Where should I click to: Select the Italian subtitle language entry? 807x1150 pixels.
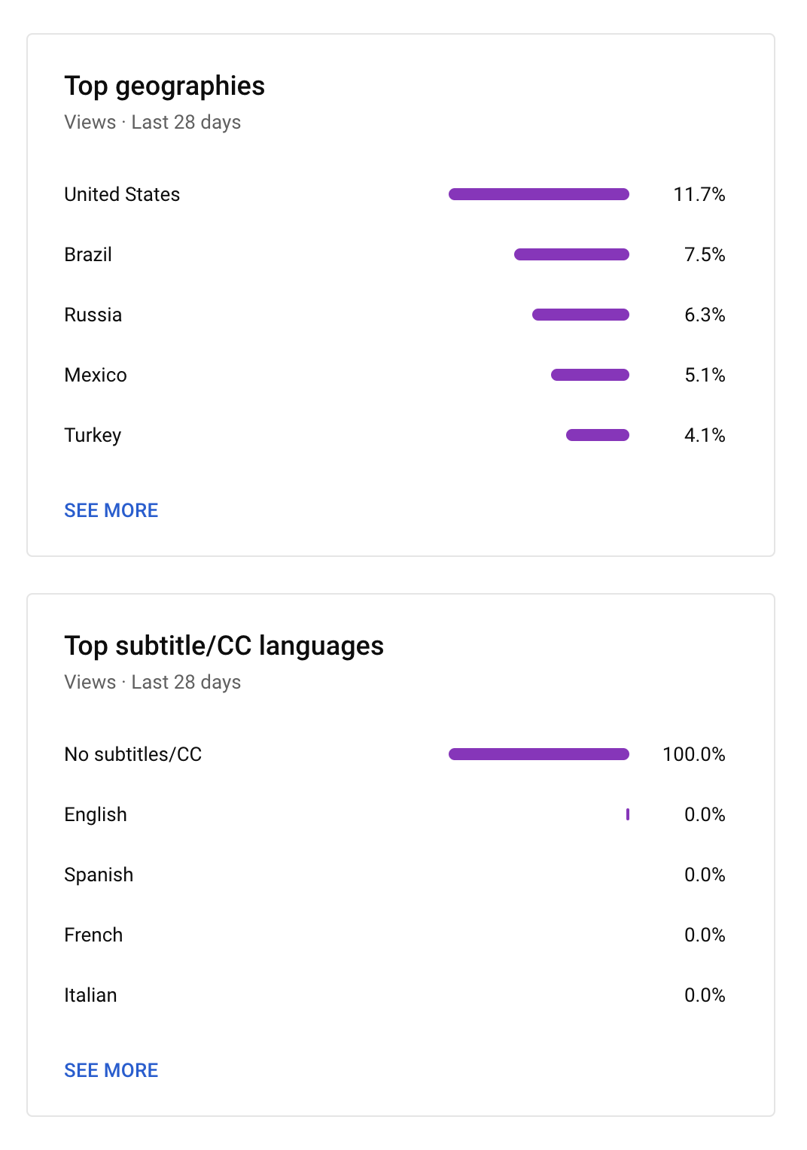coord(90,995)
